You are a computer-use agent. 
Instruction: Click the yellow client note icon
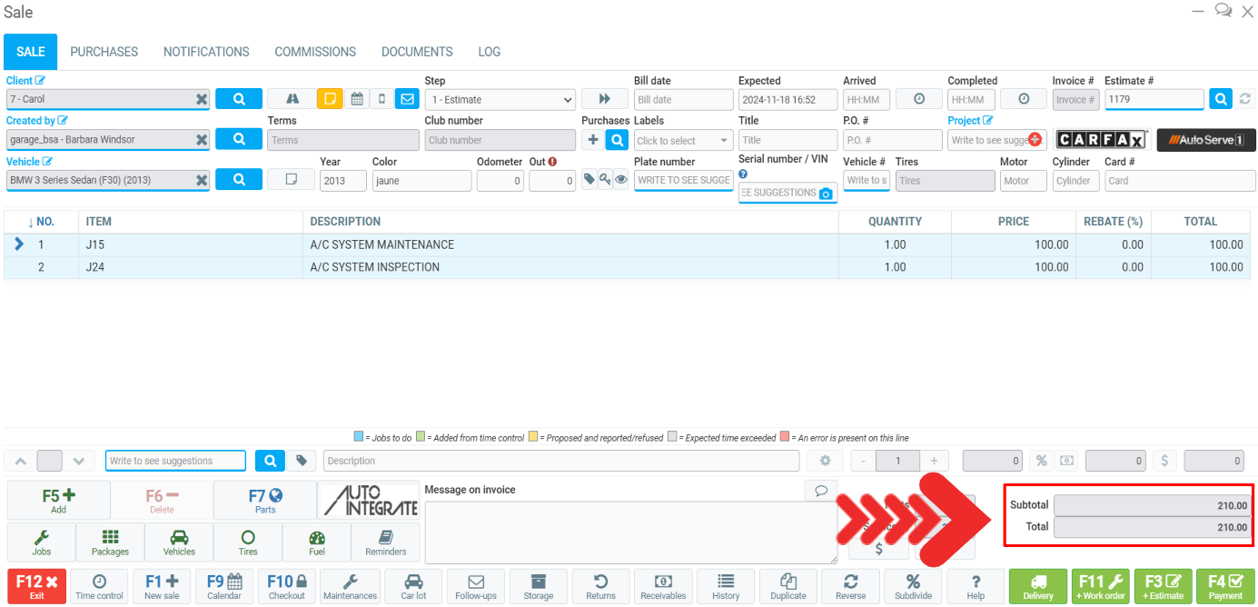[x=330, y=99]
